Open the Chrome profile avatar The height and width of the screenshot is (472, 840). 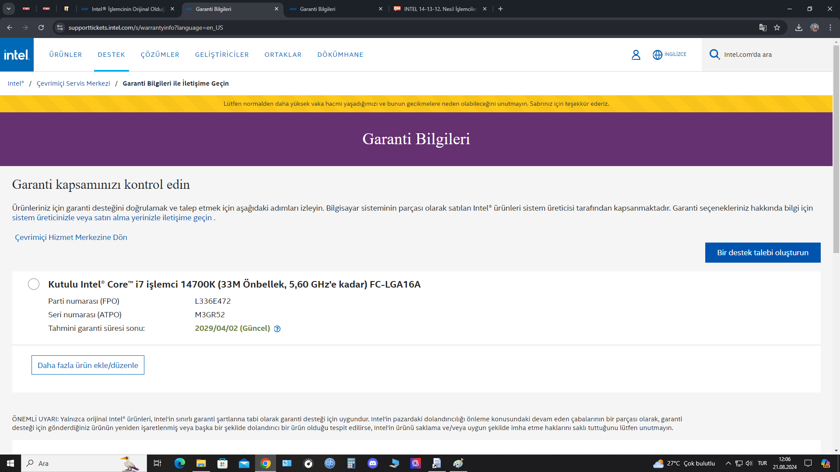[815, 28]
